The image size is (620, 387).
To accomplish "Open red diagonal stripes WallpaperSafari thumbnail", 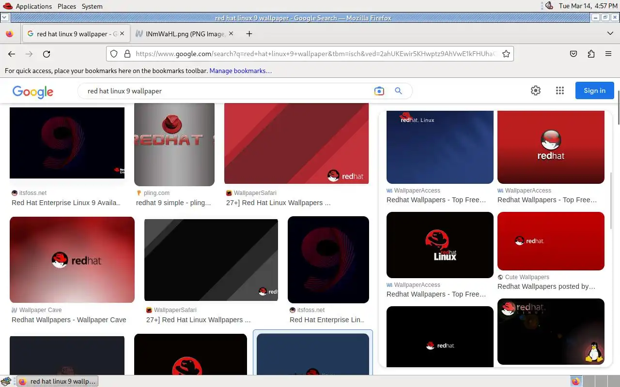I will [x=296, y=144].
